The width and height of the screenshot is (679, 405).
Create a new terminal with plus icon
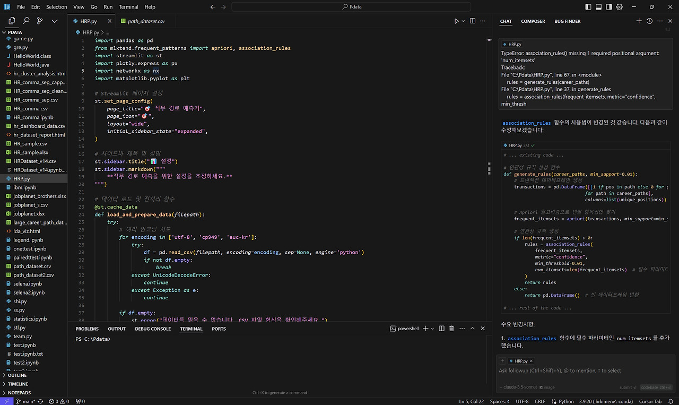pyautogui.click(x=426, y=329)
